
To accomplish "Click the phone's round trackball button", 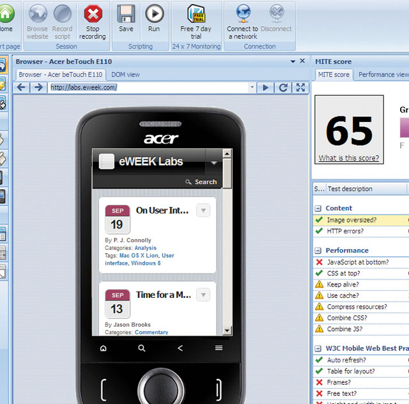I will coord(160,387).
